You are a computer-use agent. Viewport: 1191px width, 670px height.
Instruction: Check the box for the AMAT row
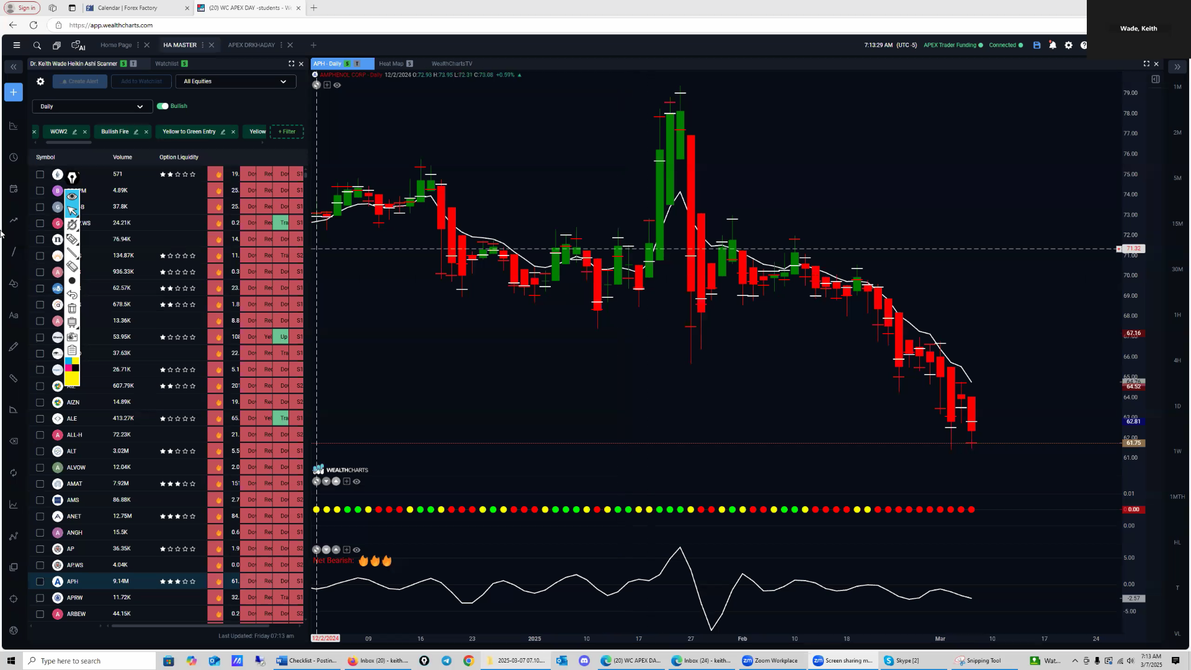(x=40, y=484)
